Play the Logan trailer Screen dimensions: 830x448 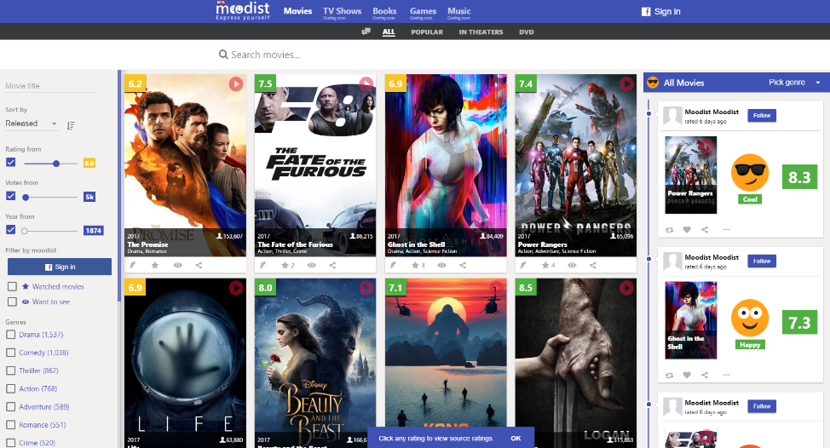tap(626, 288)
